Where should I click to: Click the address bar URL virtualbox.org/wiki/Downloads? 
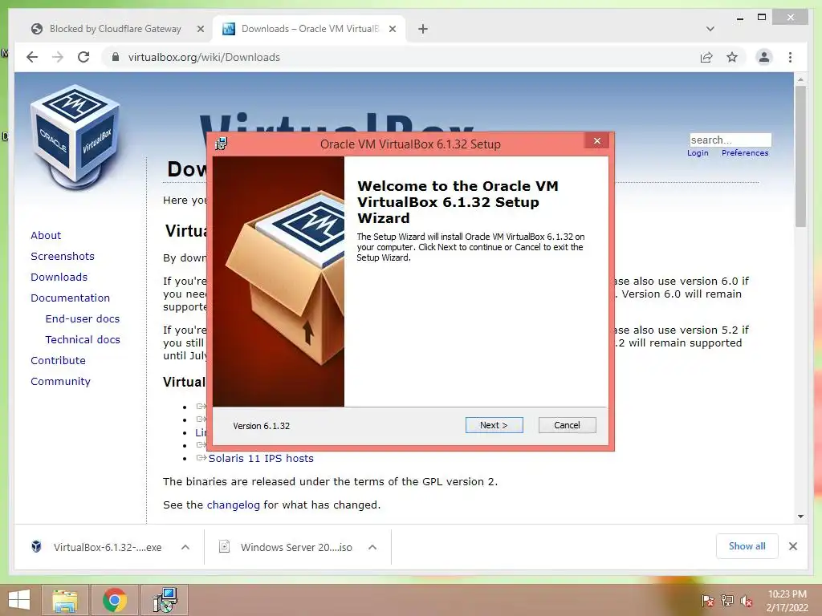pyautogui.click(x=204, y=57)
